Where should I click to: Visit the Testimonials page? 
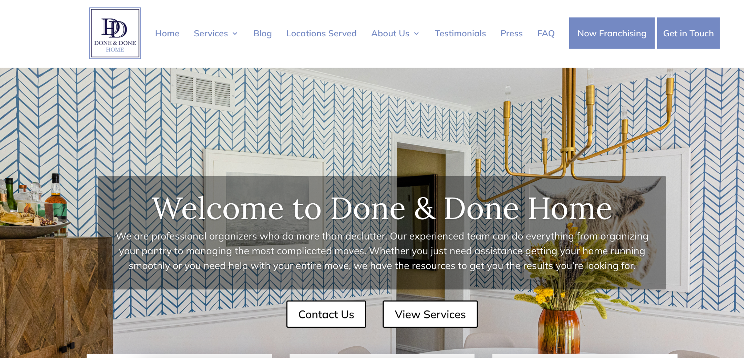[460, 33]
